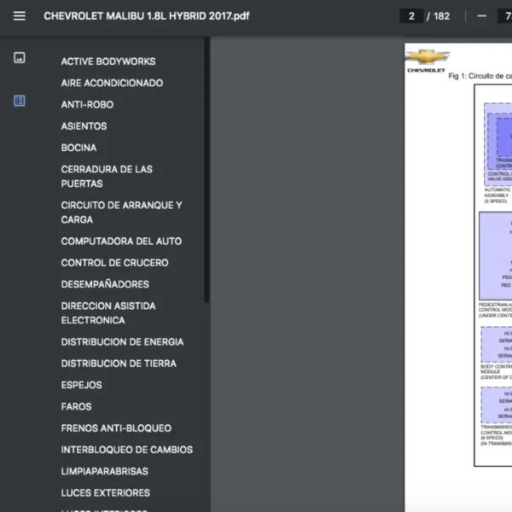This screenshot has width=512, height=512.
Task: Open ACTIVE BODYWORKS outline entry
Action: point(108,61)
